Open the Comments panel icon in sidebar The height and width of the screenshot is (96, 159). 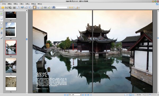click(x=2, y=28)
